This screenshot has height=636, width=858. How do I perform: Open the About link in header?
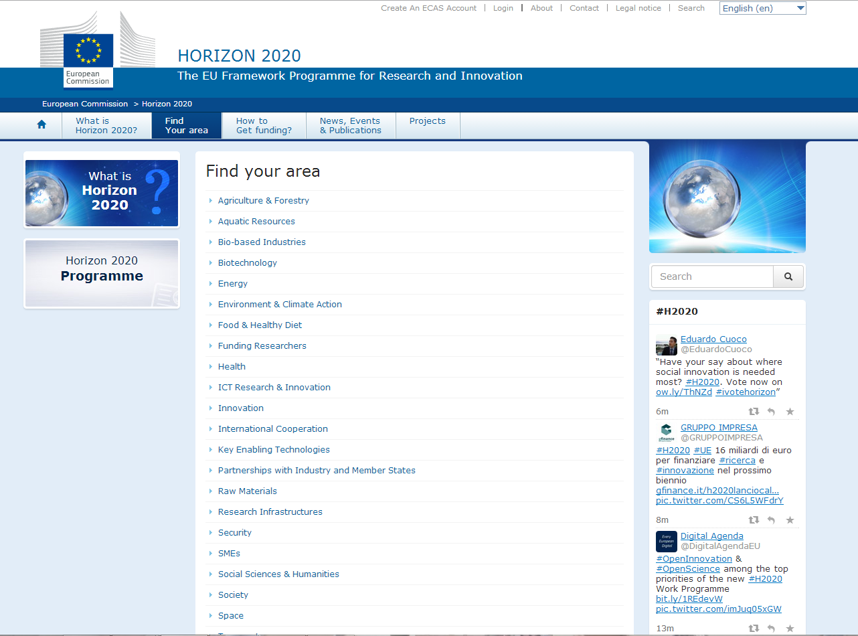542,8
